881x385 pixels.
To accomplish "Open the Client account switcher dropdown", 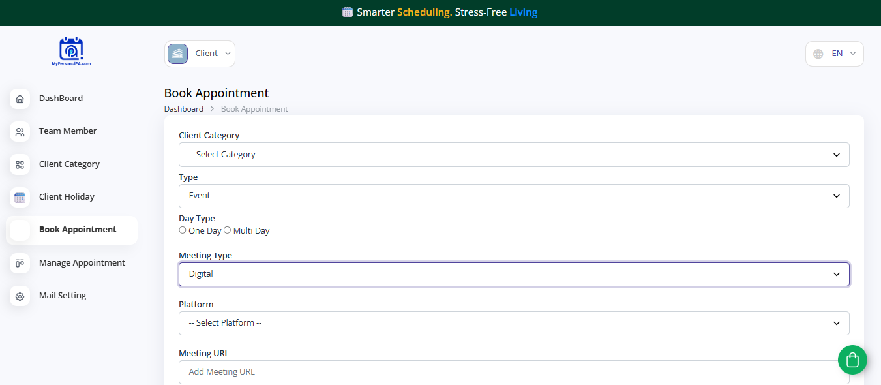I will tap(200, 54).
